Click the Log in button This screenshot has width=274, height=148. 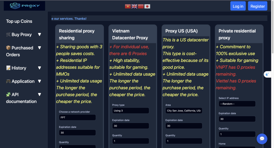coord(238,6)
